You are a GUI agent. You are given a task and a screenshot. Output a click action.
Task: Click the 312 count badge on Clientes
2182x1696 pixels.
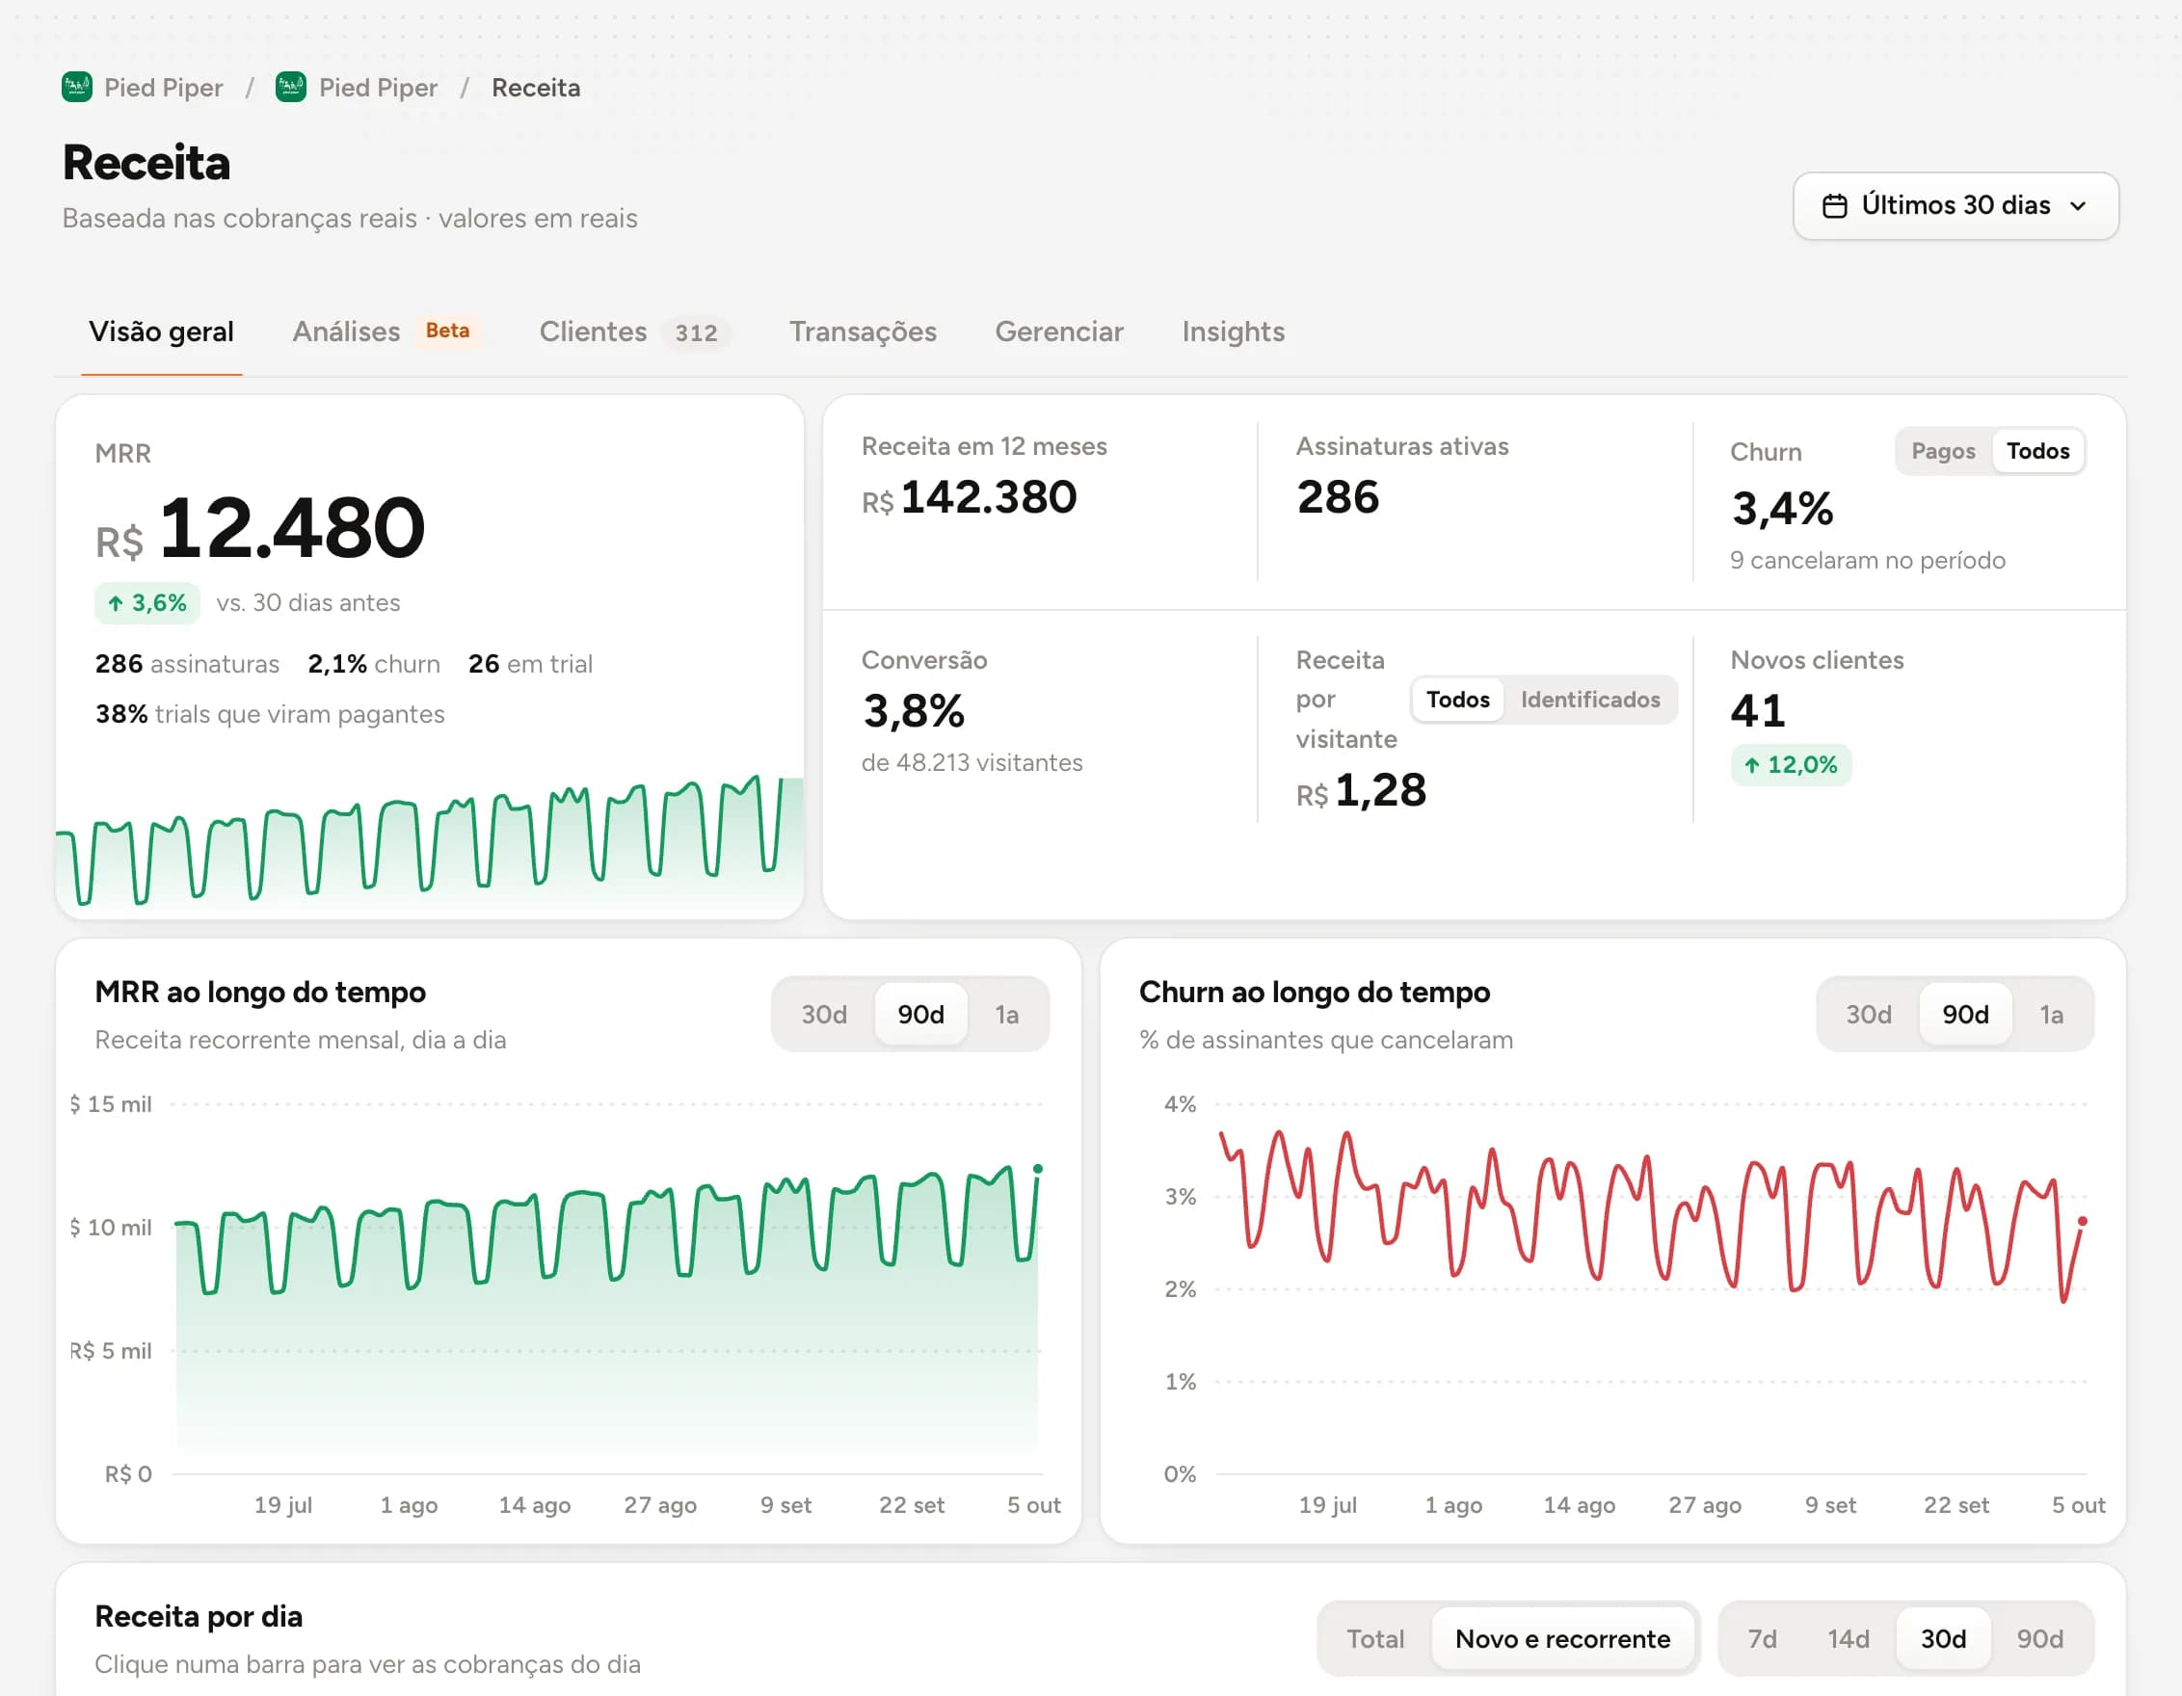click(x=697, y=332)
